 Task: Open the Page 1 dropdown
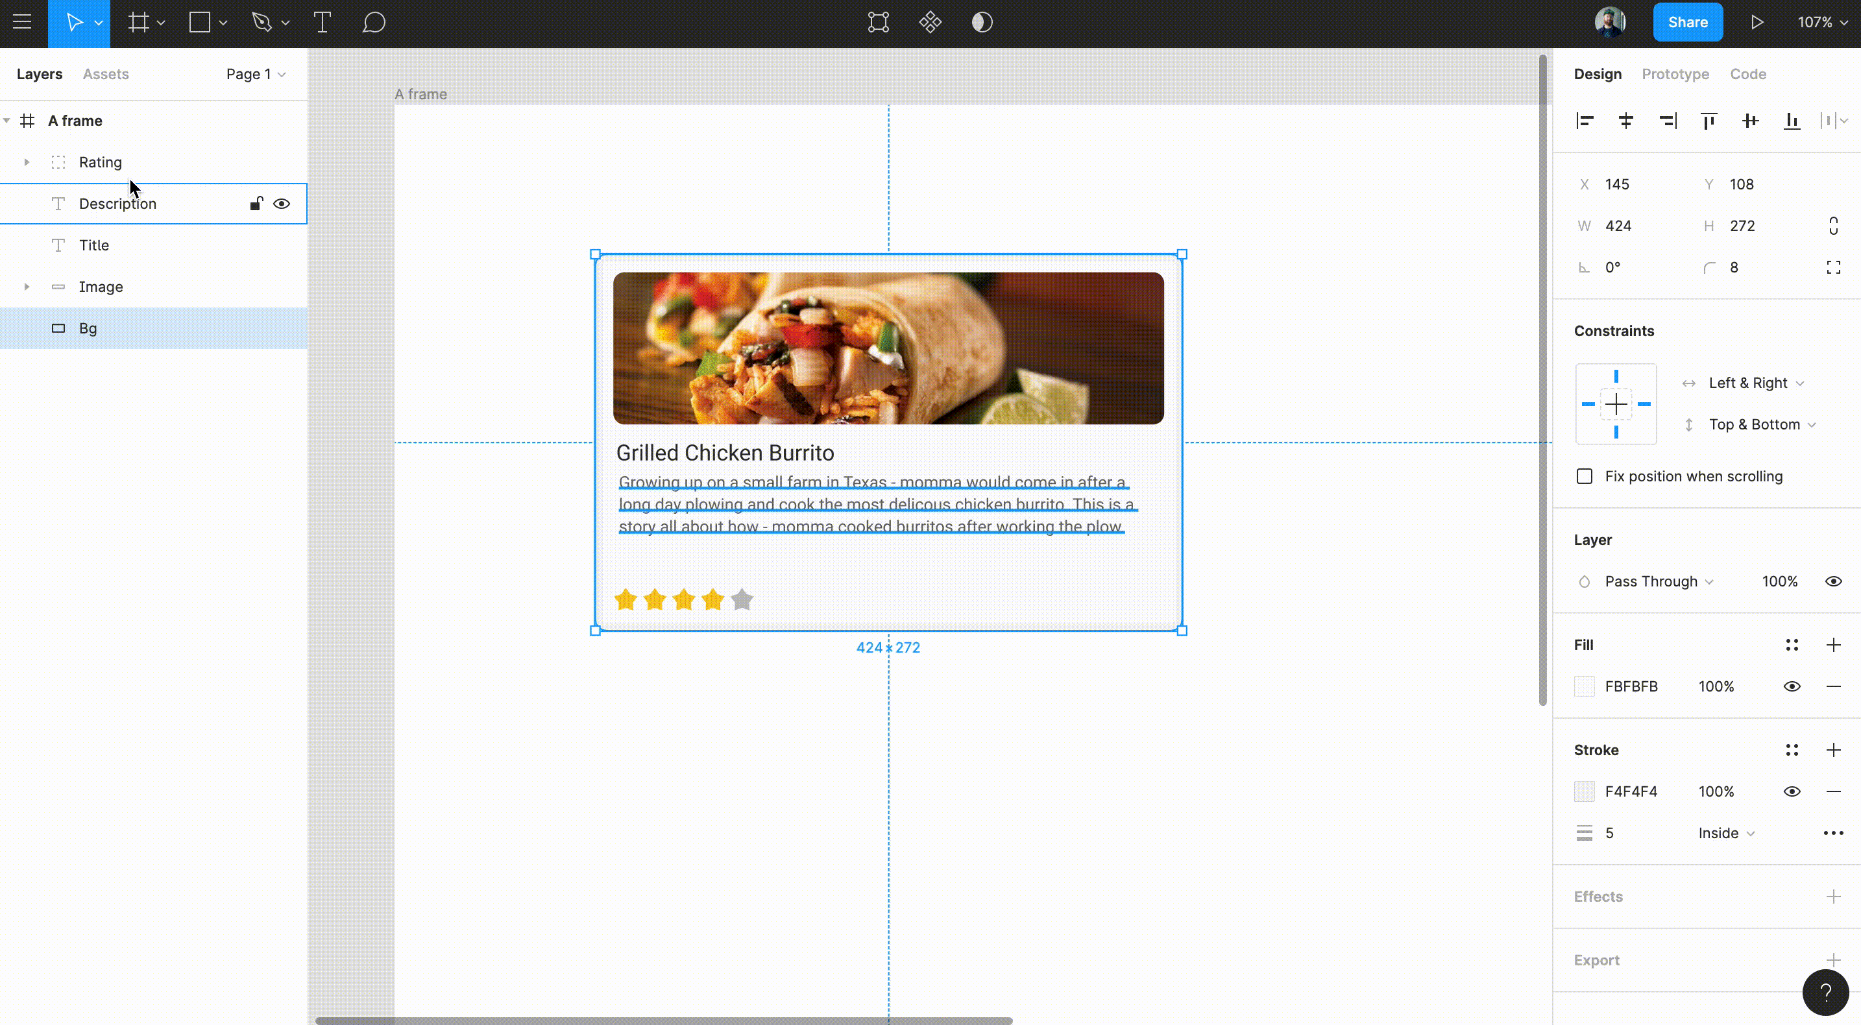[256, 74]
